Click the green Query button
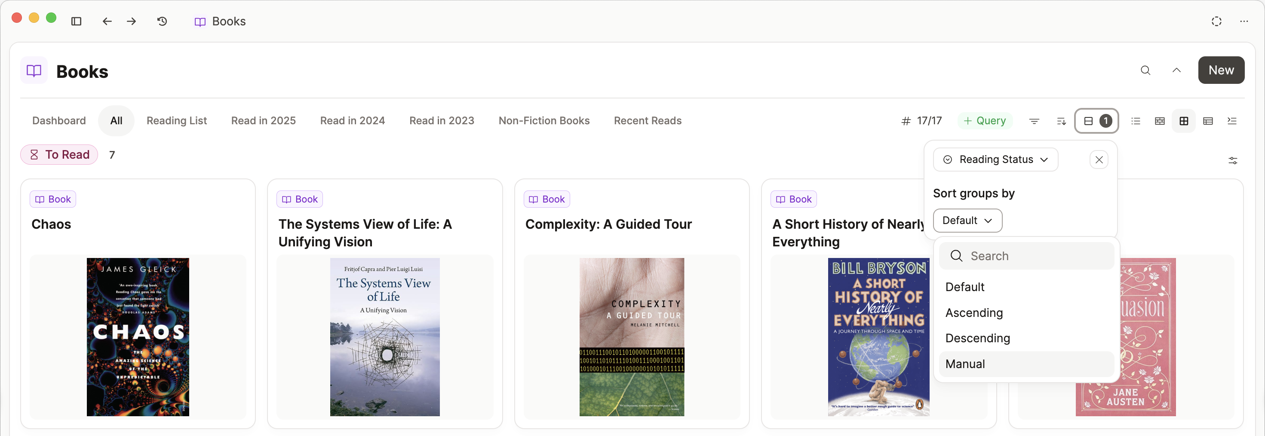Viewport: 1265px width, 436px height. (x=985, y=121)
